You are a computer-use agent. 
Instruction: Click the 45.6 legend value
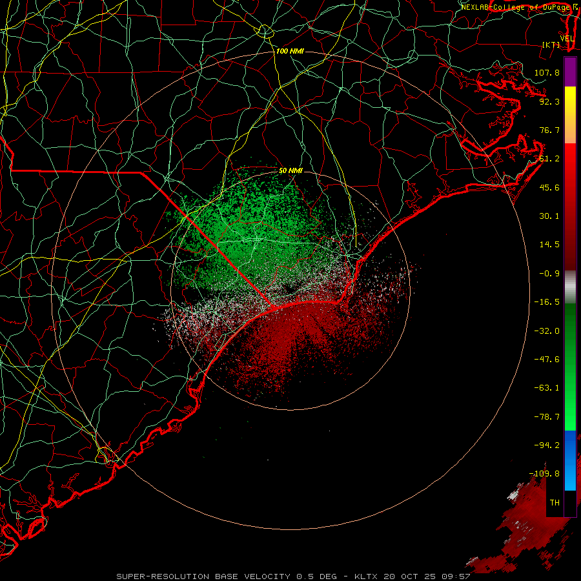point(549,187)
